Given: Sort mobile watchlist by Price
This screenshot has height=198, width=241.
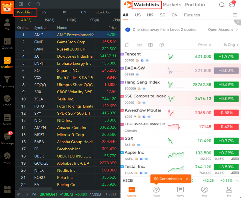Looking at the screenshot, I should 204,45.
